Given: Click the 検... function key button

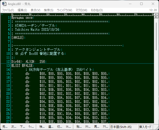Looking at the screenshot, I should pyautogui.click(x=42, y=127).
